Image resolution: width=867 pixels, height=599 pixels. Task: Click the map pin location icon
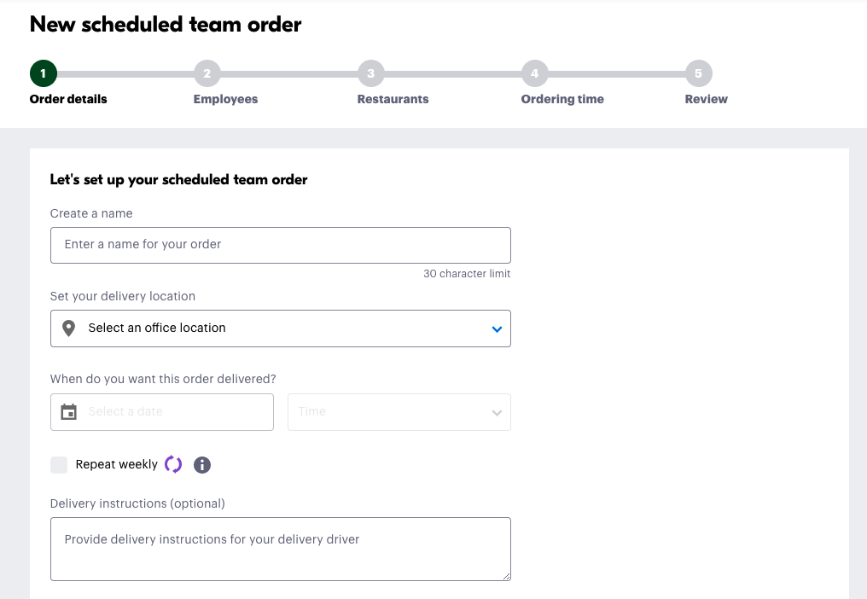click(x=69, y=329)
